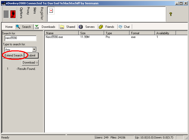Image resolution: width=189 pixels, height=140 pixels.
Task: Click the eDonkey2000 title bar donkey icon
Action: tap(3, 3)
